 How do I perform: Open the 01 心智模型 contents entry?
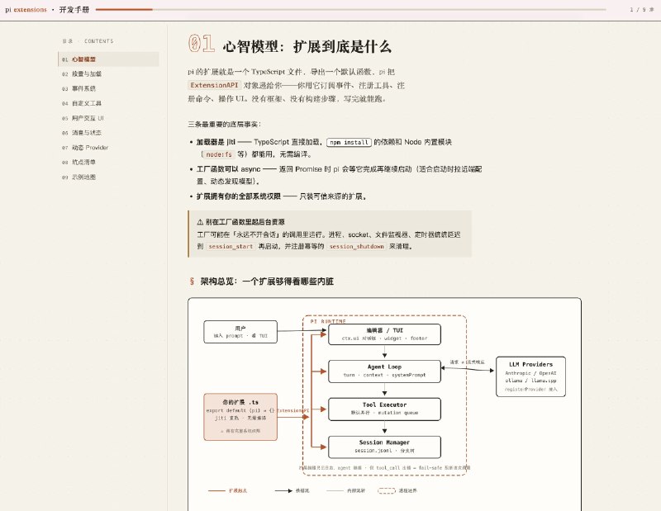pos(108,59)
